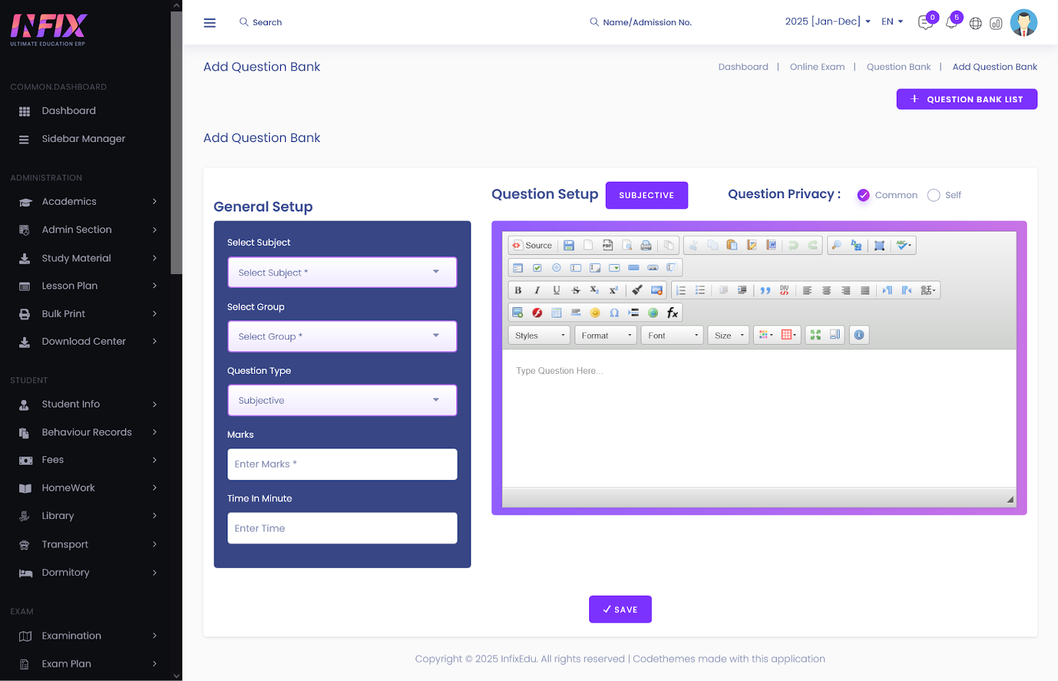
Task: Select the Self privacy radio option
Action: (x=934, y=196)
